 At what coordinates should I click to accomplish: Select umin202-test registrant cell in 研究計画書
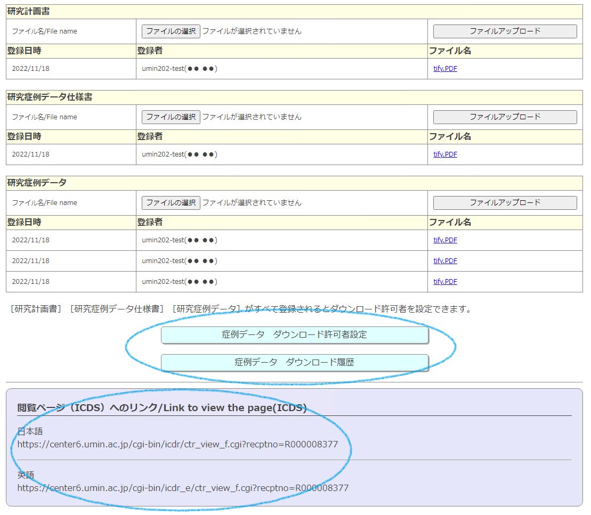click(x=180, y=69)
